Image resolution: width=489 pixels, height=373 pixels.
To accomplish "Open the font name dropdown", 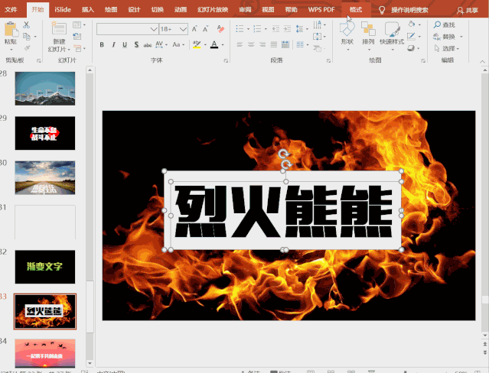I will click(154, 29).
